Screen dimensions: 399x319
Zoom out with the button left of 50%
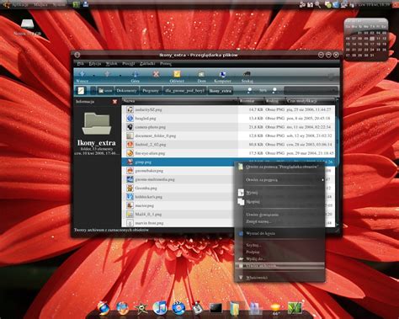[x=249, y=90]
